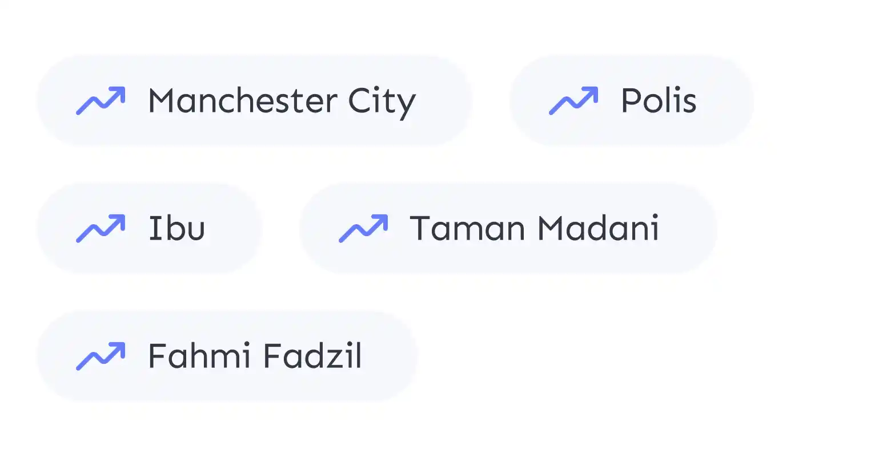
Task: Tap the word "Taman" in the trending chip
Action: tap(467, 228)
